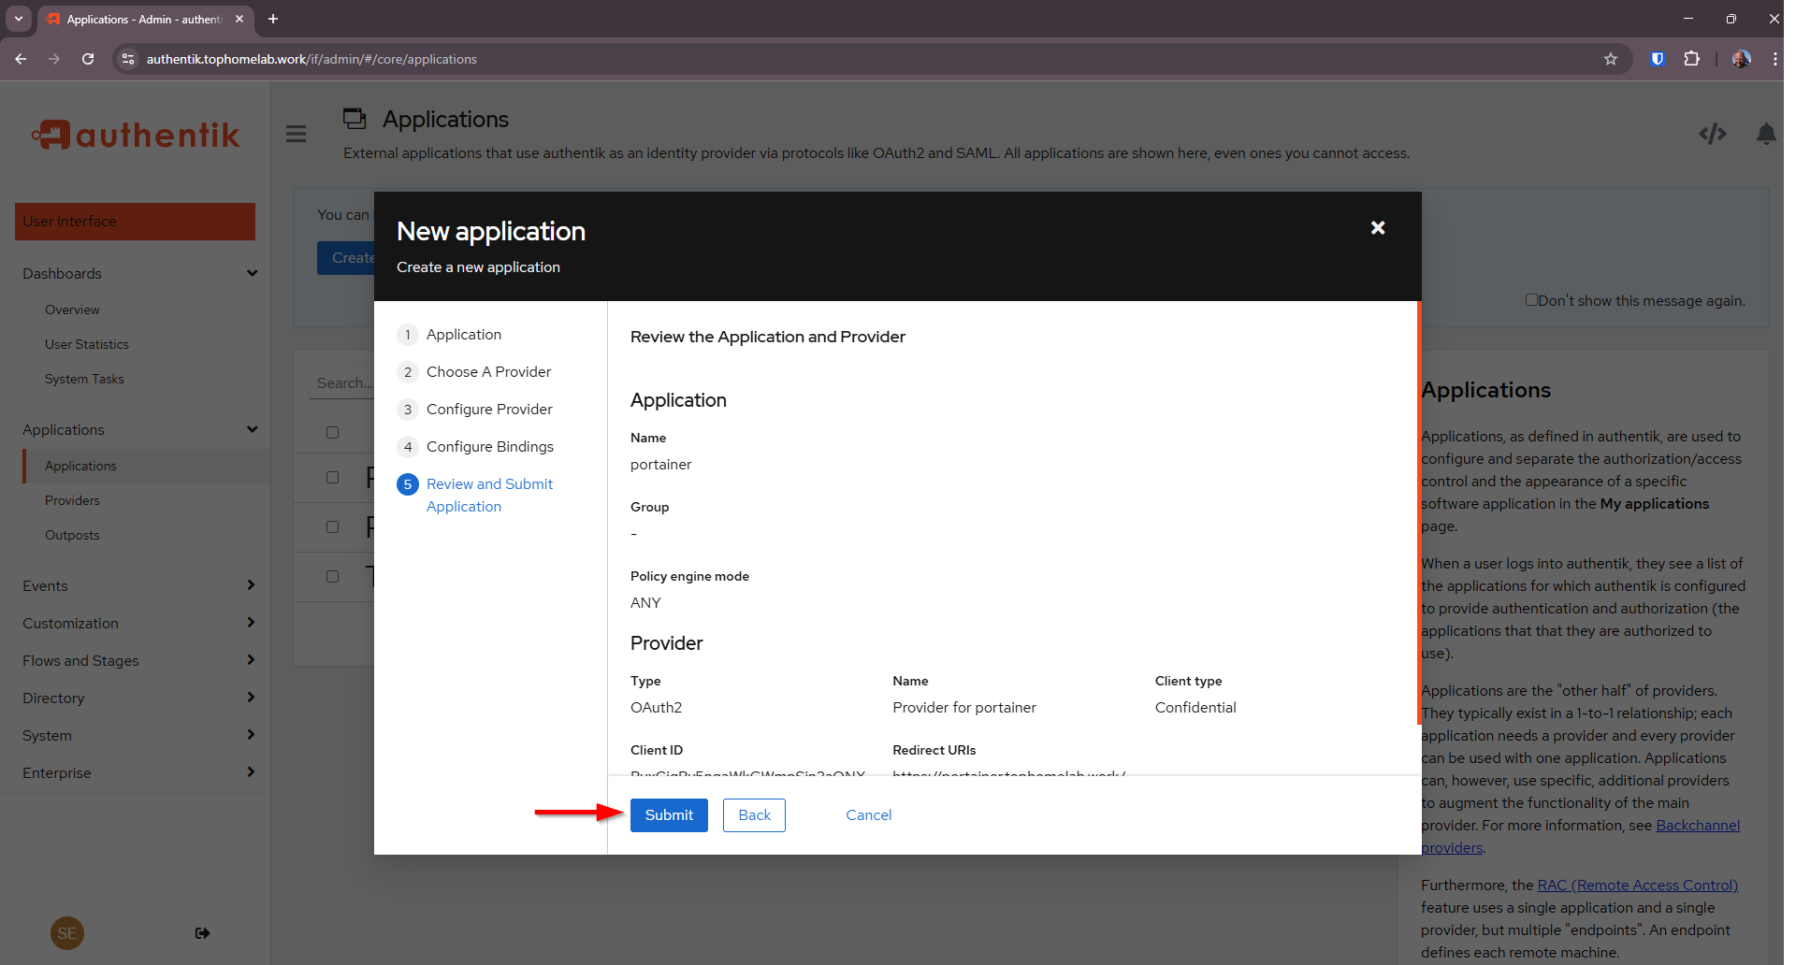Check 'Don't show this message again'
Viewport: 1796px width, 965px height.
[x=1531, y=300]
